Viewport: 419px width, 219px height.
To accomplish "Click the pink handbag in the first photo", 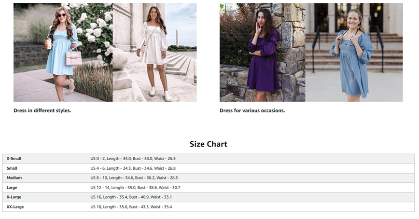I will pyautogui.click(x=73, y=58).
